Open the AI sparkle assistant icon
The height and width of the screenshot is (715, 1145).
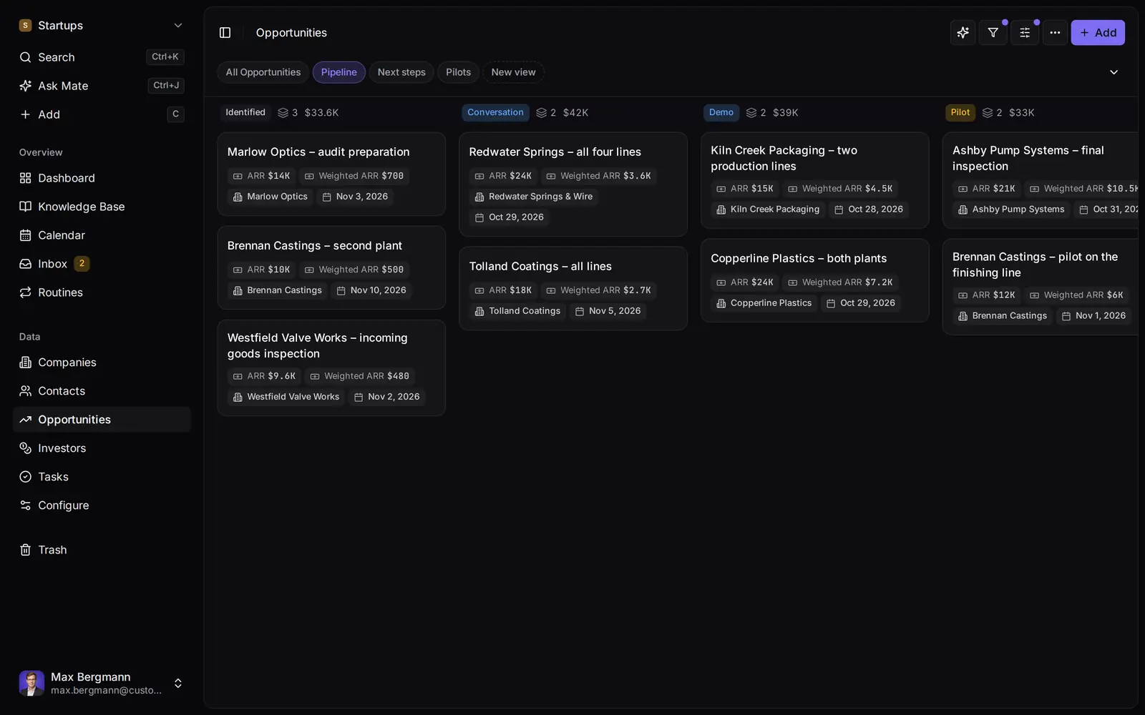(x=963, y=33)
